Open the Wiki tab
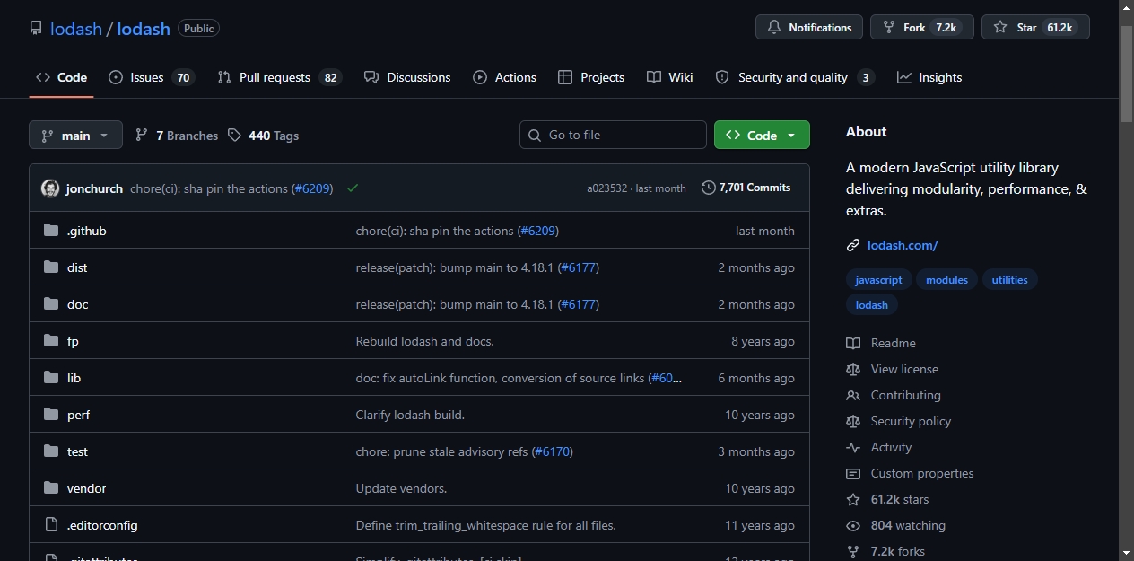 point(670,77)
